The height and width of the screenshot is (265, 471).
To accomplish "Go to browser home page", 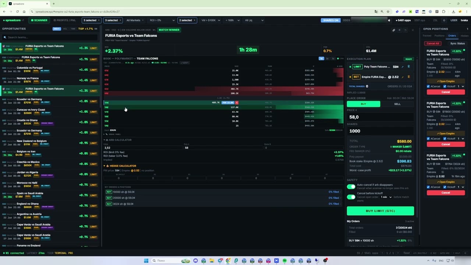I will pos(24,11).
